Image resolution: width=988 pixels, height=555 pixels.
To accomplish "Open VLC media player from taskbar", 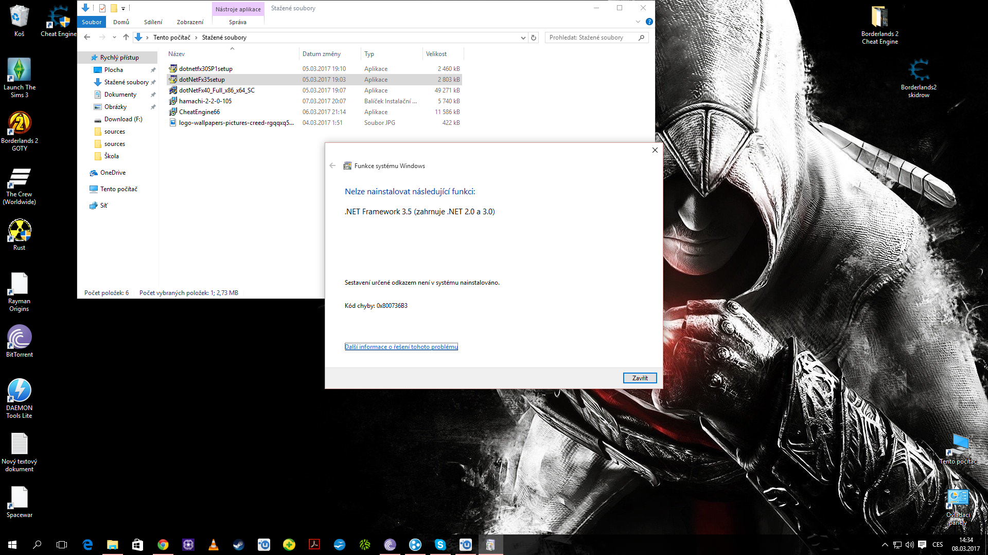I will [x=214, y=545].
